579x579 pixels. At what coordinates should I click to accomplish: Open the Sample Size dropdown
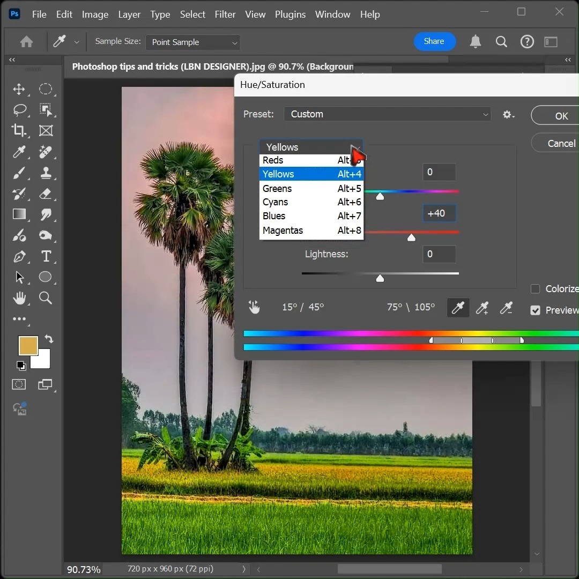pyautogui.click(x=193, y=42)
